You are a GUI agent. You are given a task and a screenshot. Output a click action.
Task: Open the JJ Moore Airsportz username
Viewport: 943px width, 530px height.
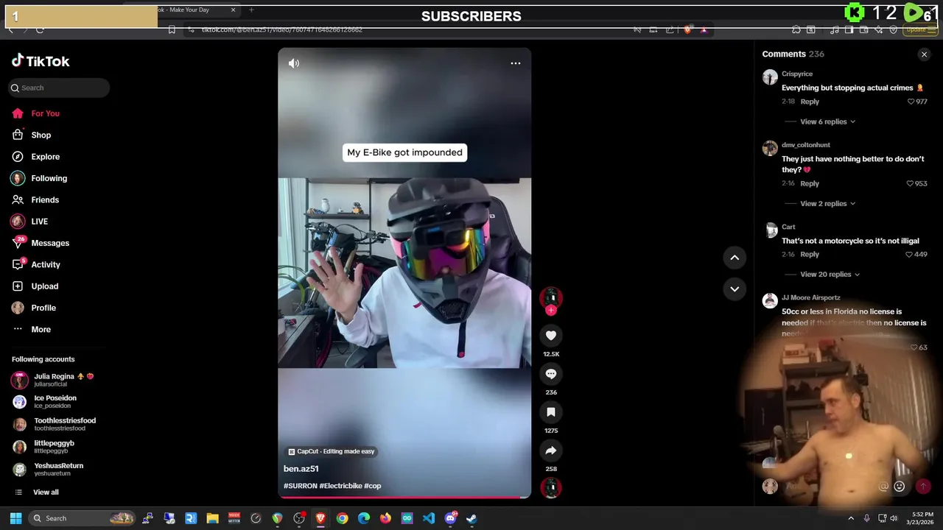810,297
